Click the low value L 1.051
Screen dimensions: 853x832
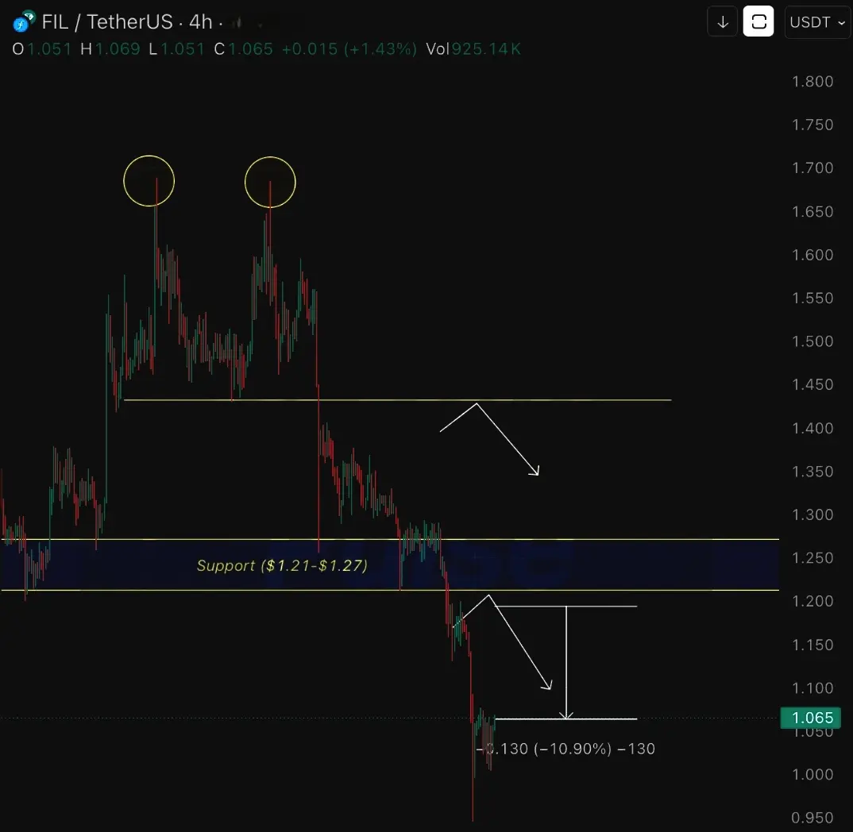click(177, 49)
